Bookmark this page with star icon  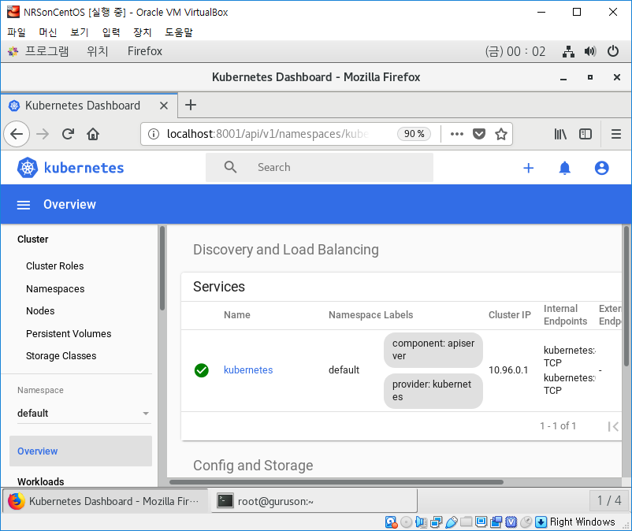(501, 134)
